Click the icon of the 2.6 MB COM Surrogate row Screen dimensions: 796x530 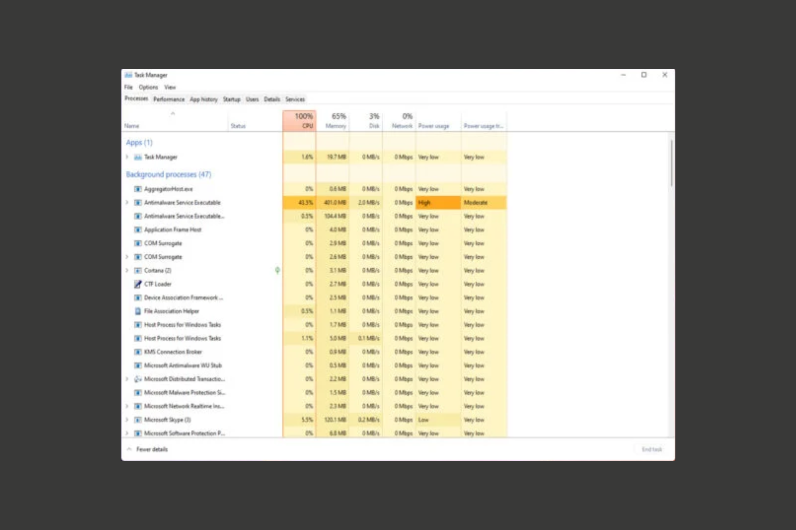[138, 257]
